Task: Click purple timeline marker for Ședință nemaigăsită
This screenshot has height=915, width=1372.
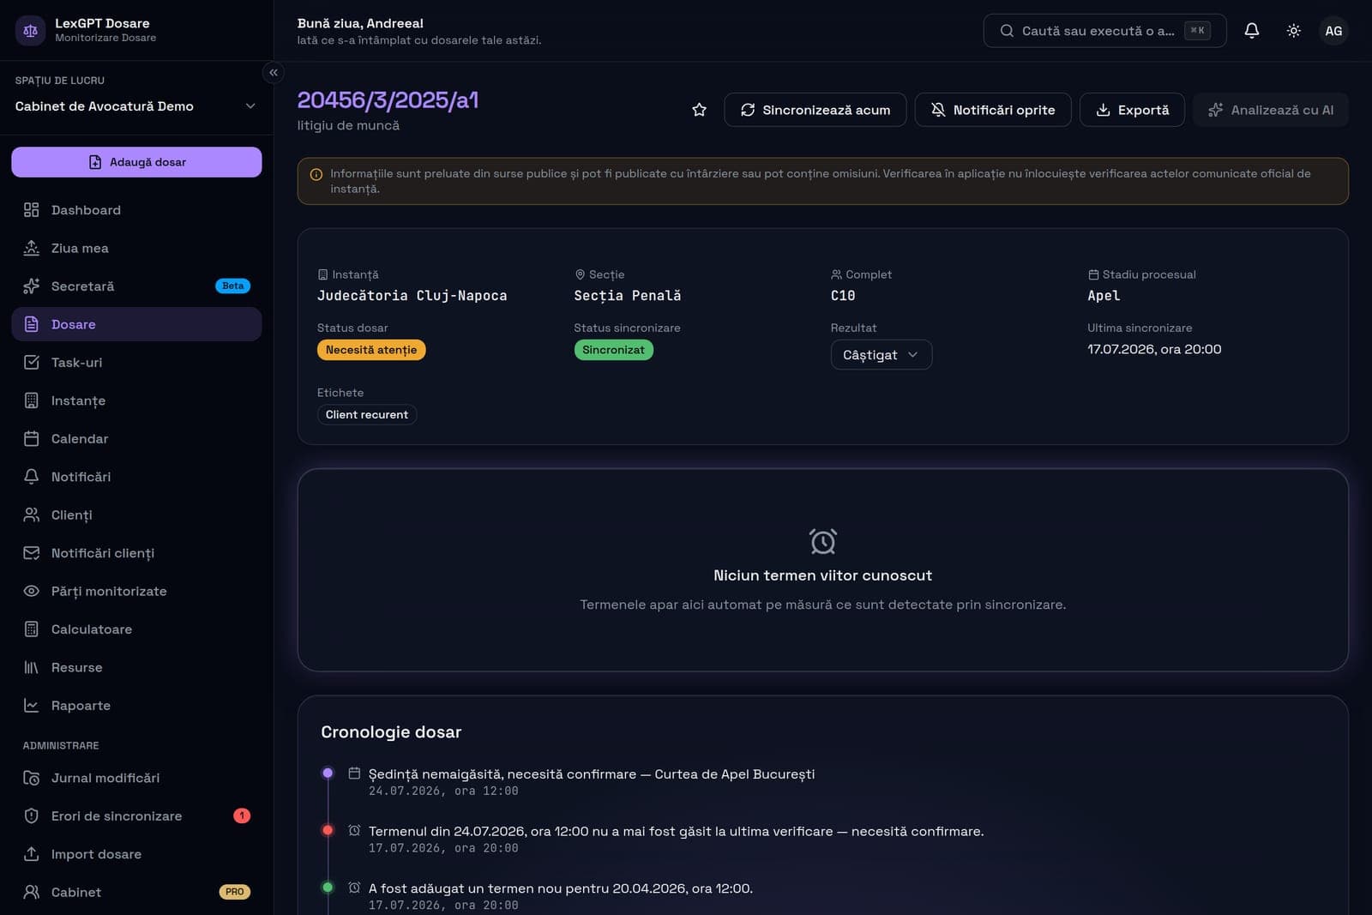Action: pos(328,773)
